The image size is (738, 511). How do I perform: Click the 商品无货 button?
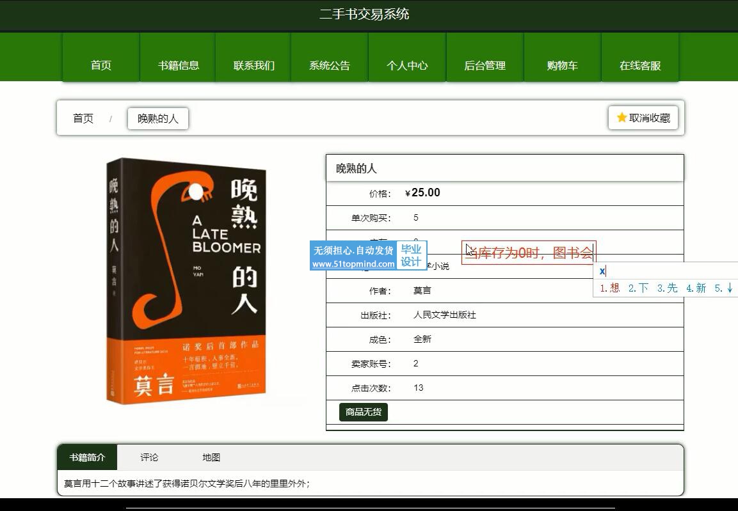tap(364, 412)
